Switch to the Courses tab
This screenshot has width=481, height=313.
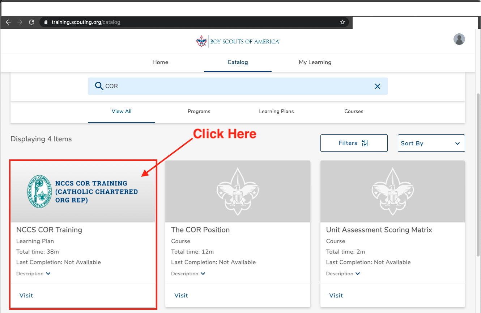click(354, 112)
